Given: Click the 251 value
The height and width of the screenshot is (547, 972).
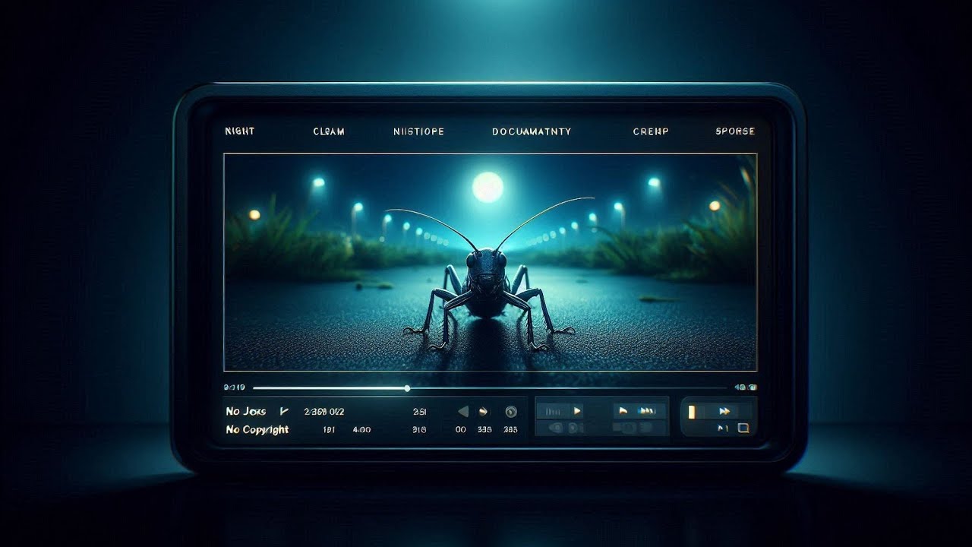Looking at the screenshot, I should (419, 412).
